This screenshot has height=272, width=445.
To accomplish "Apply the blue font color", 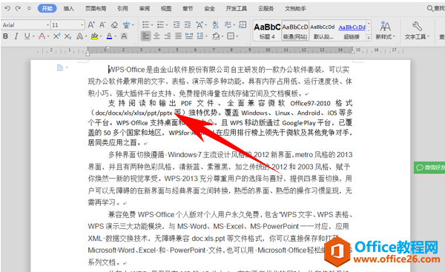I will (x=109, y=36).
